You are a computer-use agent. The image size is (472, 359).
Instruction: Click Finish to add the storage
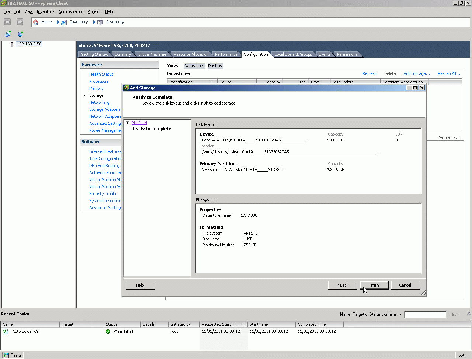coord(374,285)
